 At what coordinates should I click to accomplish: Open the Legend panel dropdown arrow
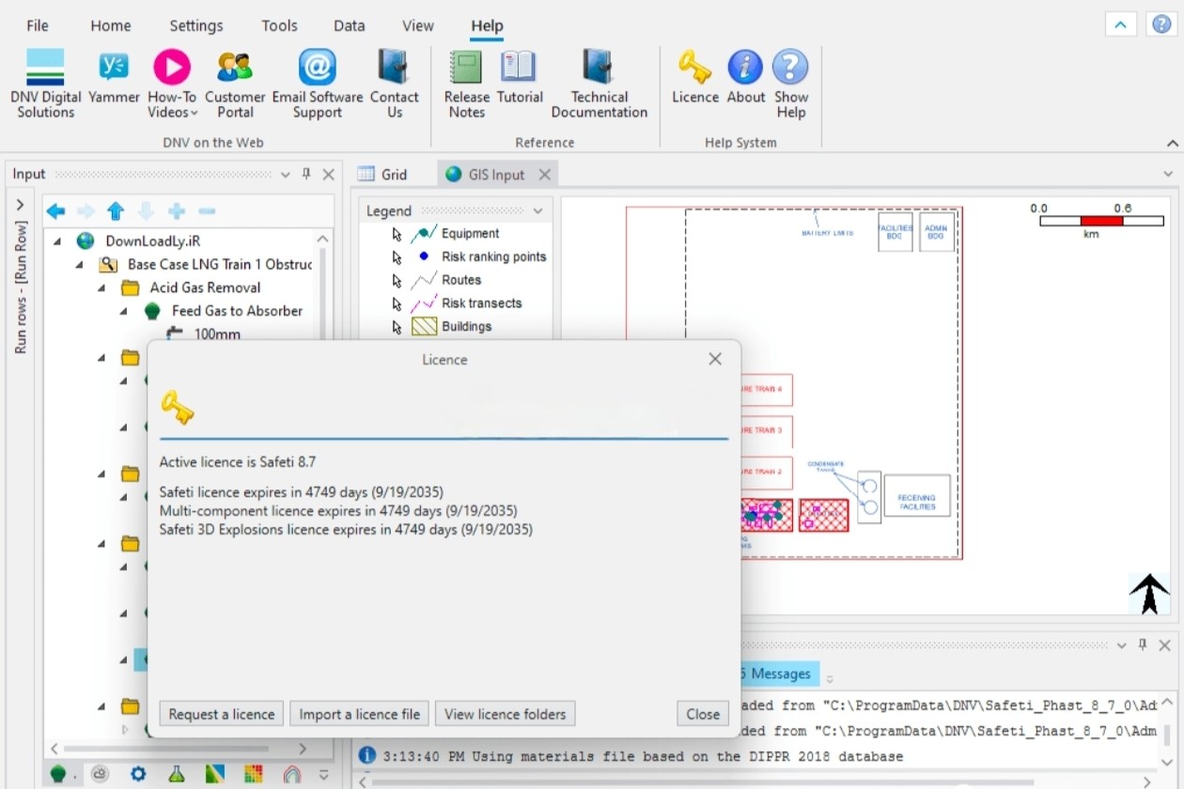tap(537, 211)
